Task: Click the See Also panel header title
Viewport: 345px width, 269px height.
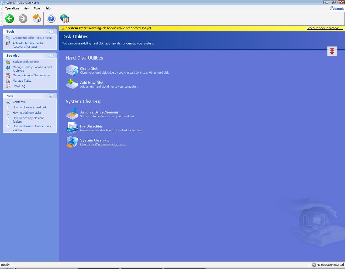Action: coord(13,56)
